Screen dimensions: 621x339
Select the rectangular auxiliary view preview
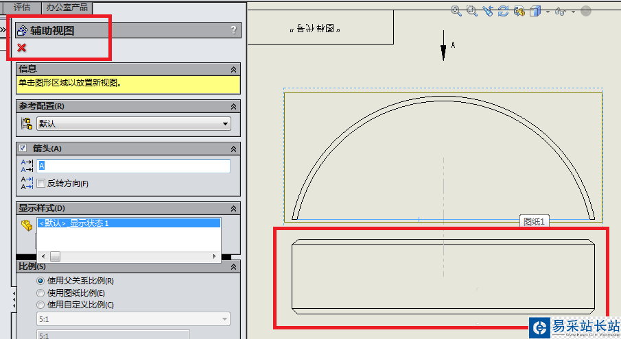443,277
